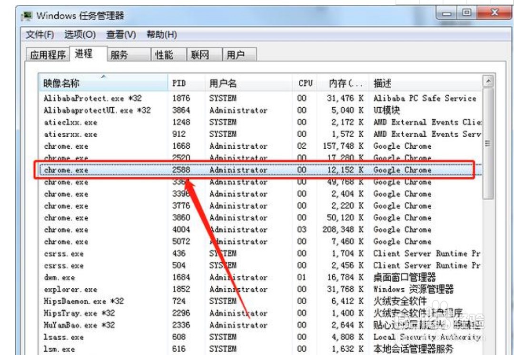
Task: Sort processes by PID column header
Action: (186, 83)
